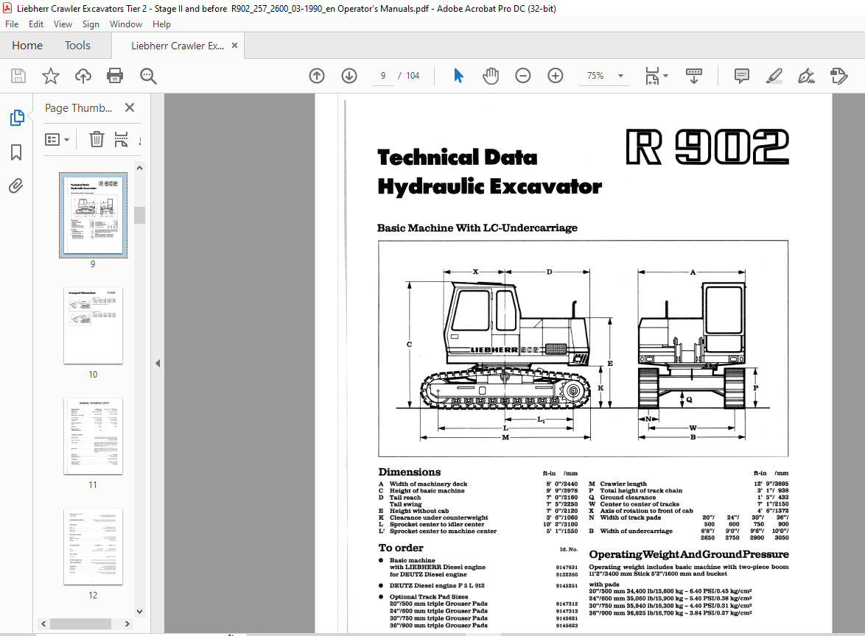Click the 'Basic Machine With LC-Undercarriage' text
The image size is (865, 636).
tap(477, 228)
